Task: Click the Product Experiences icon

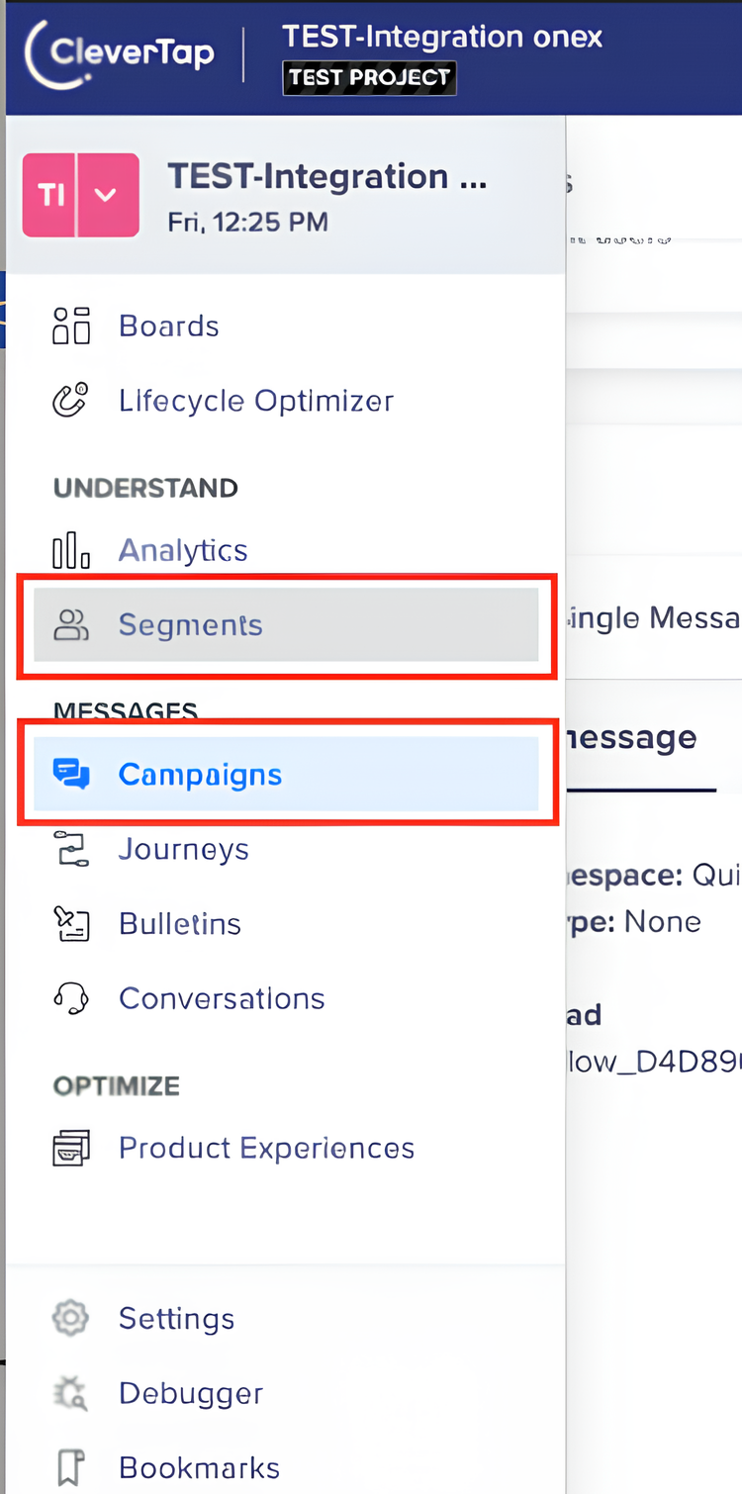Action: 71,1148
